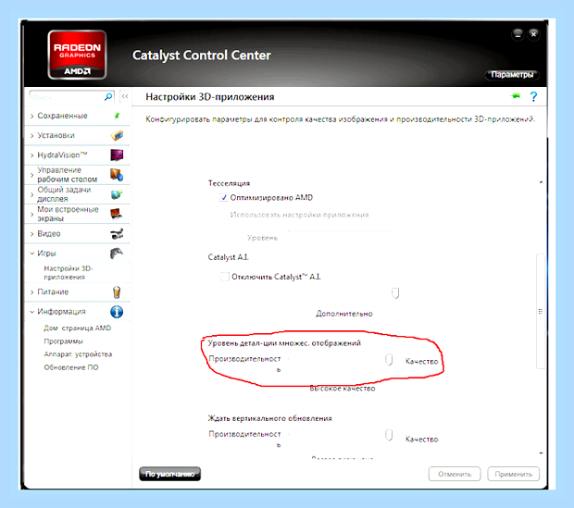The width and height of the screenshot is (574, 508).
Task: Click the По умолчанию button
Action: tap(169, 474)
